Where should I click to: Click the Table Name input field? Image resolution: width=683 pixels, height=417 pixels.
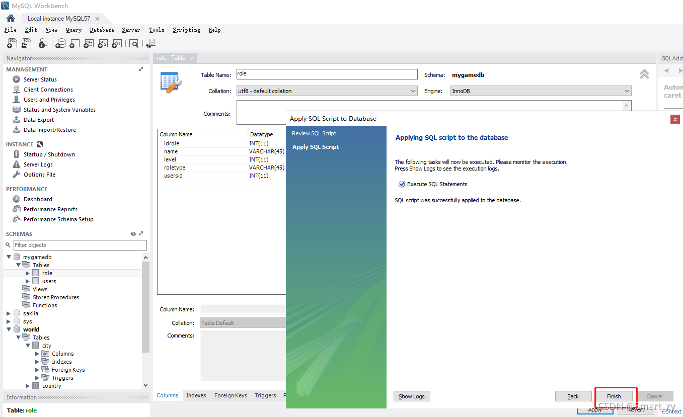327,74
